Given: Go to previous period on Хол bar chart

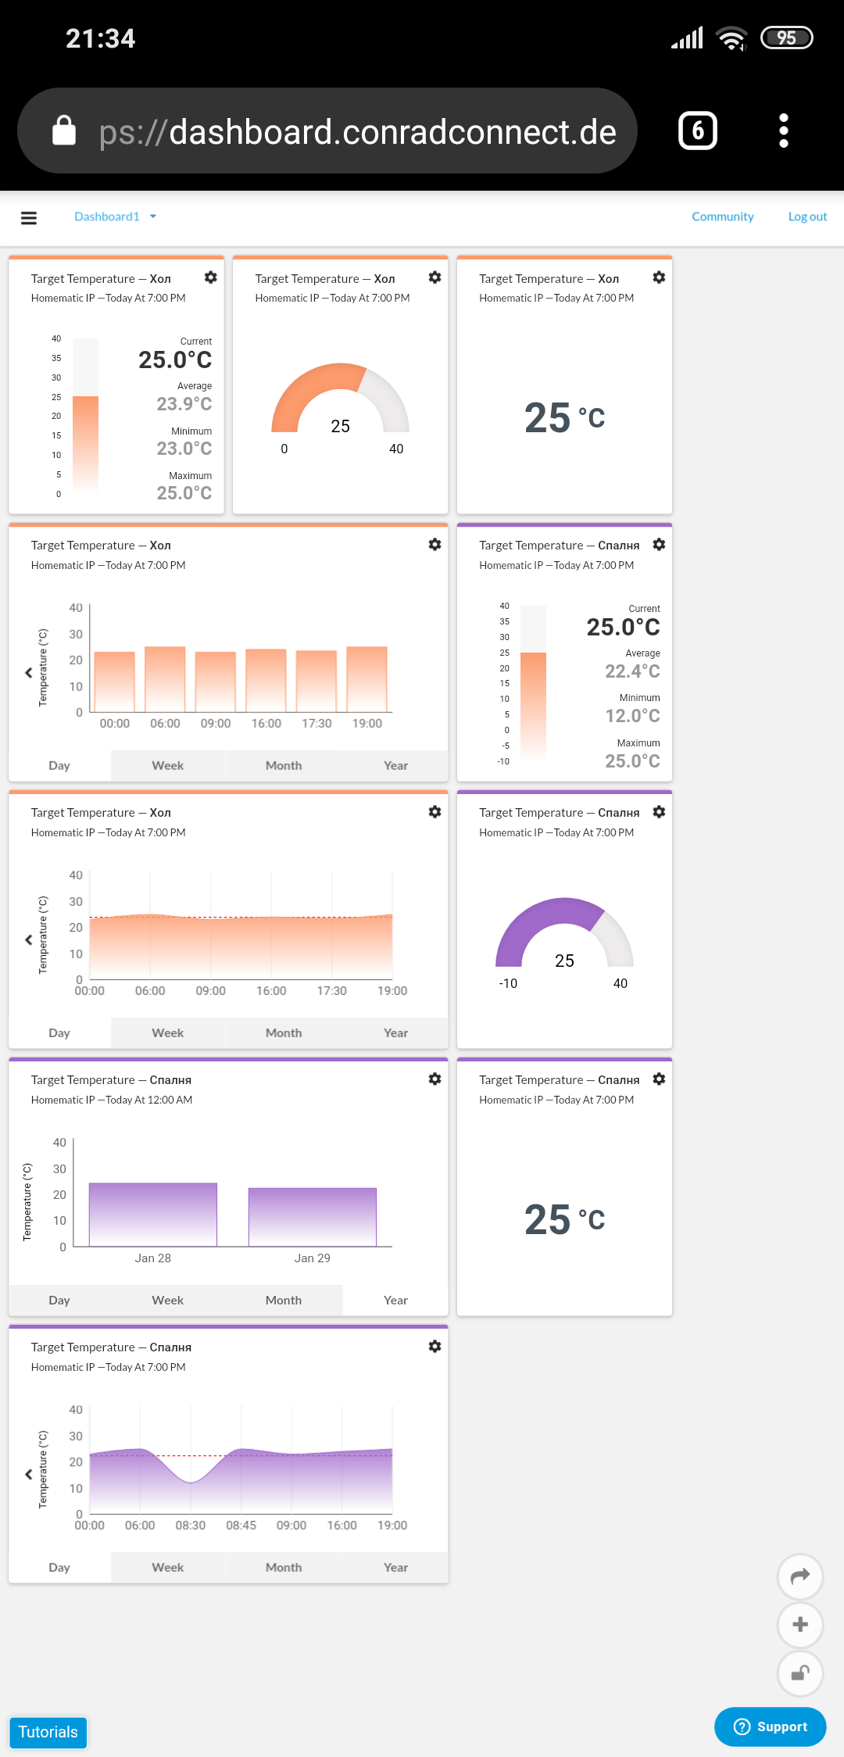Looking at the screenshot, I should coord(29,672).
